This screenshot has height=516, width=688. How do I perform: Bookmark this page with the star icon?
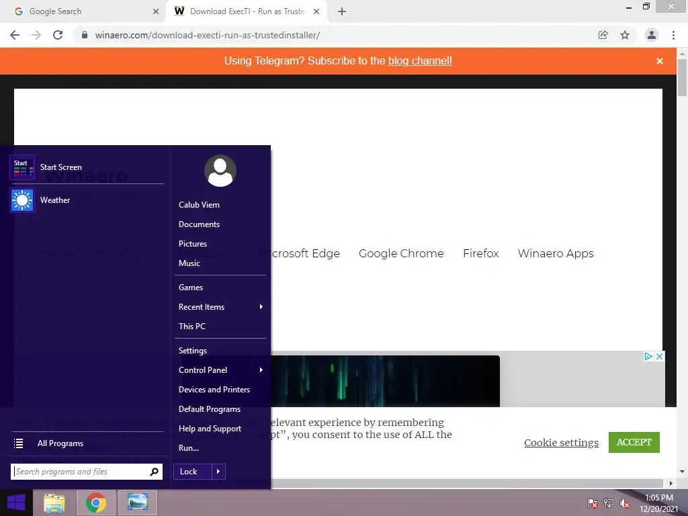pos(625,35)
